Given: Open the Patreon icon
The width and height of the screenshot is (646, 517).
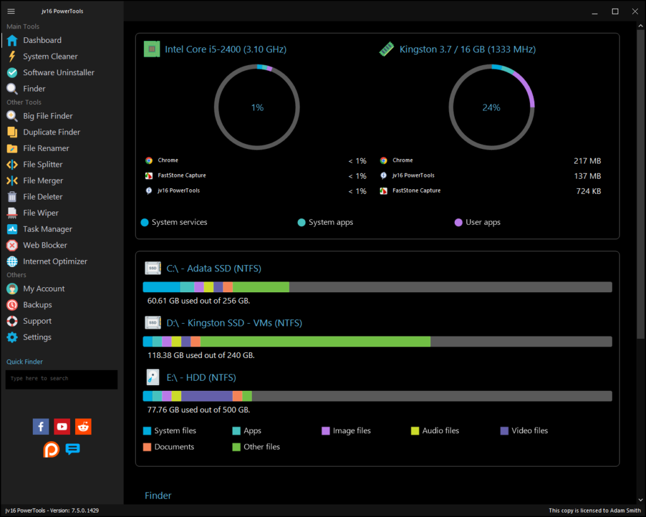Looking at the screenshot, I should (x=52, y=449).
